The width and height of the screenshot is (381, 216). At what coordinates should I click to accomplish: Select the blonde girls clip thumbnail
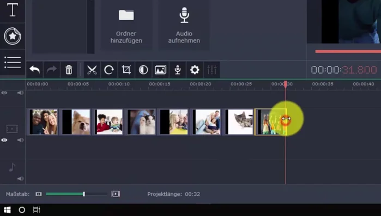[x=174, y=122]
